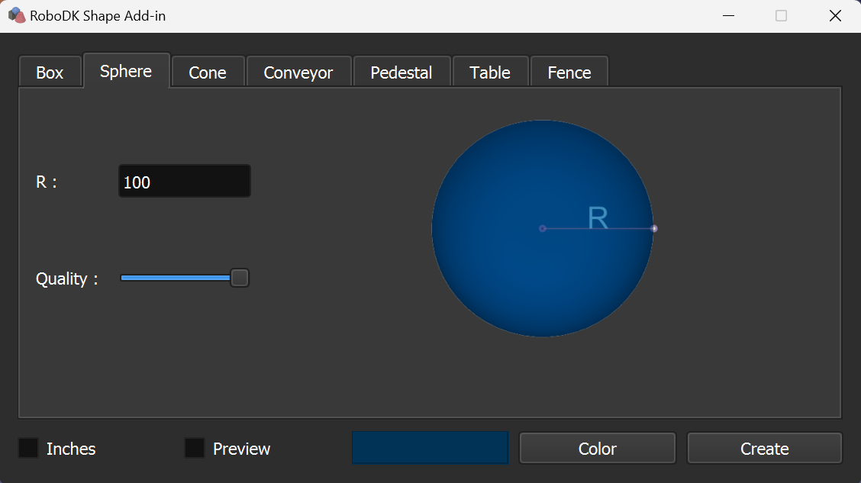Open the Box tab

coord(50,72)
